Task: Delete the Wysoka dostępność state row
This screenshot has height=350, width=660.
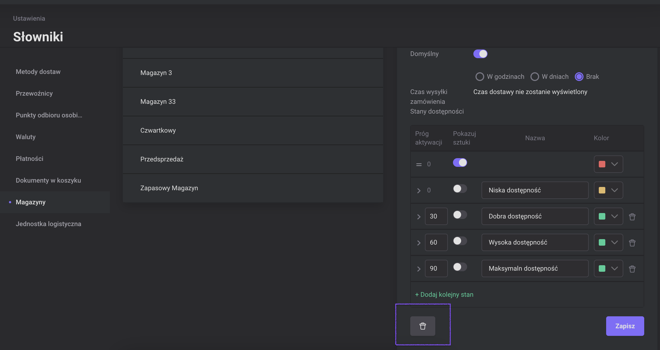Action: (x=632, y=243)
